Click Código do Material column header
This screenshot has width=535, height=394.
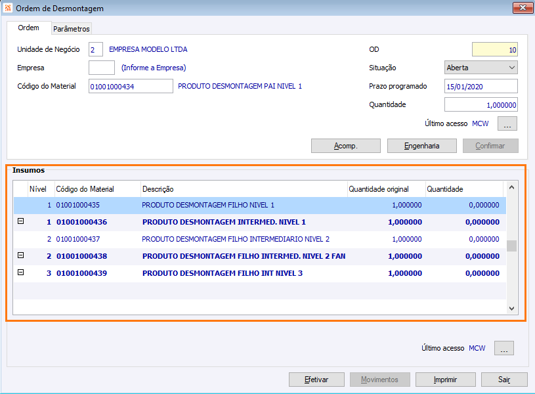[98, 189]
